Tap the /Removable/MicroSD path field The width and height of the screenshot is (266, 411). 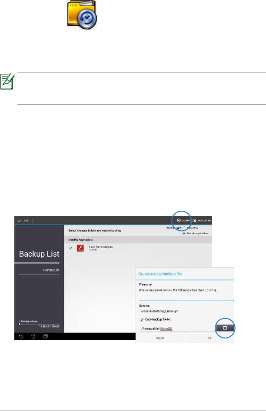177,328
